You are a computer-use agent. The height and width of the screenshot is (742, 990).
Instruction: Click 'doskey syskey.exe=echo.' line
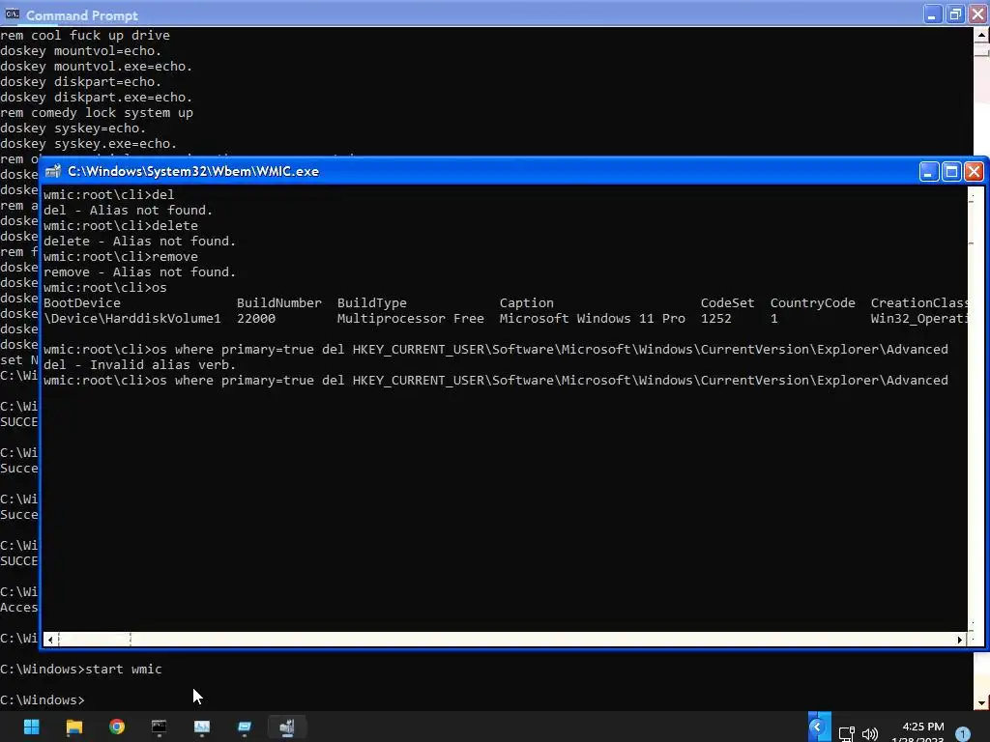pos(88,144)
